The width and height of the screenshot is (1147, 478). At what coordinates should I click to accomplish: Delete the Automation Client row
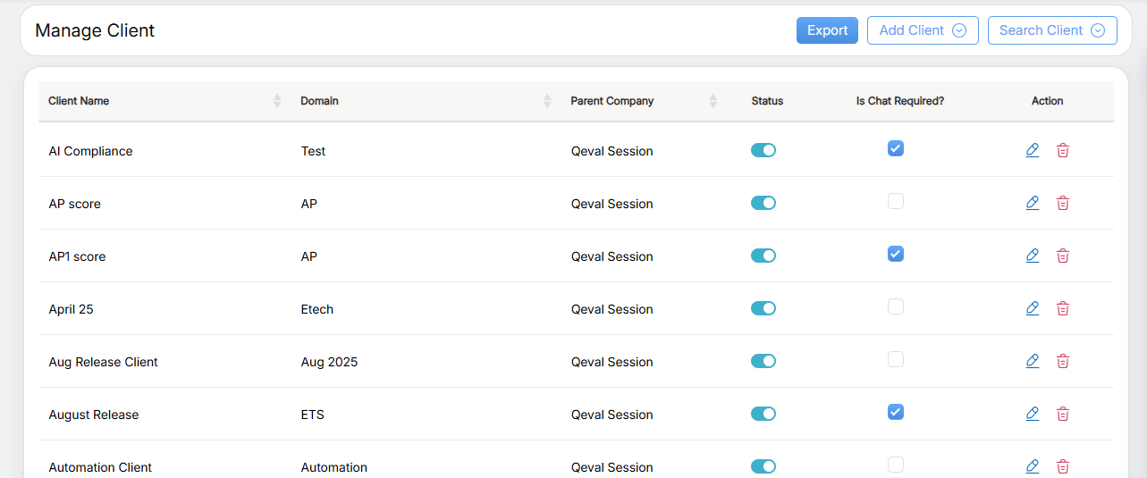1062,466
